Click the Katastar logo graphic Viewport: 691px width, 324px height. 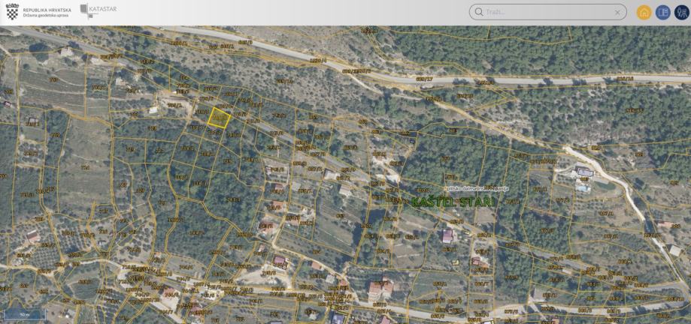click(89, 11)
